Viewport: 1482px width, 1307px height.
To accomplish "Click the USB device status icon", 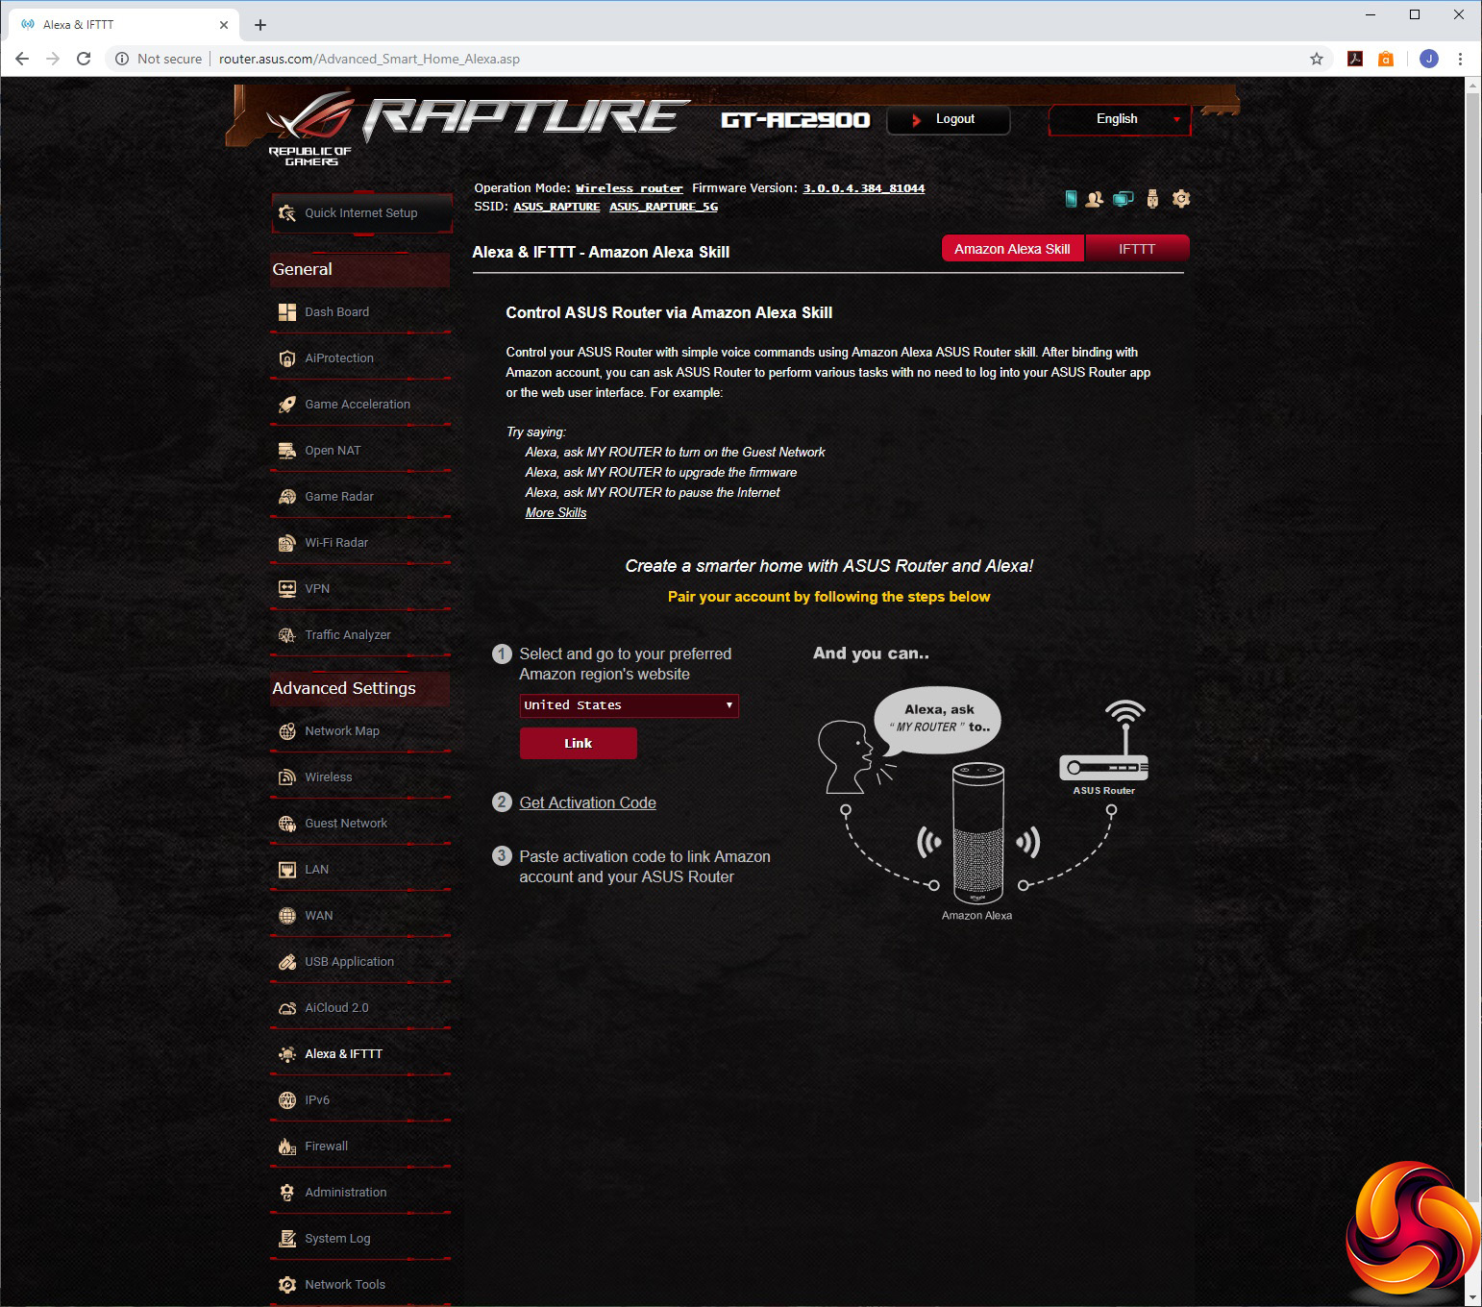I will click(x=1152, y=199).
